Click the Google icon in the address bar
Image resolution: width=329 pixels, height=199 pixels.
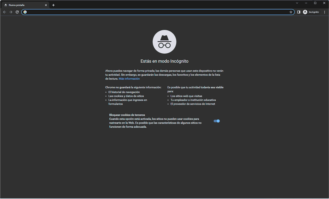coord(25,12)
